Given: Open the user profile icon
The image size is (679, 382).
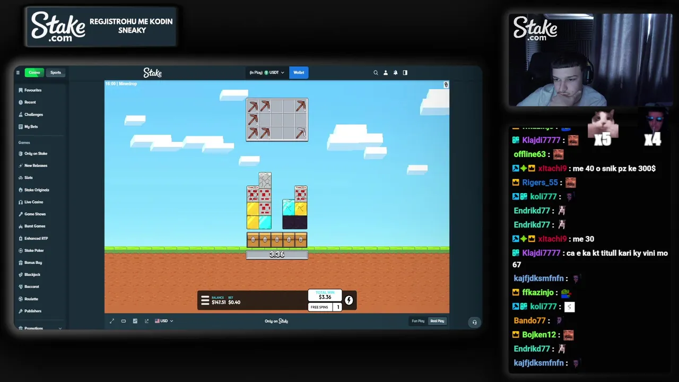Looking at the screenshot, I should [x=386, y=73].
